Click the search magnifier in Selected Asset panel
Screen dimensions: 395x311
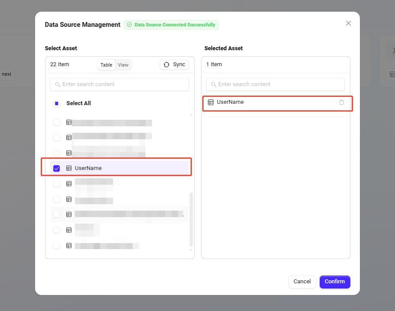[214, 84]
